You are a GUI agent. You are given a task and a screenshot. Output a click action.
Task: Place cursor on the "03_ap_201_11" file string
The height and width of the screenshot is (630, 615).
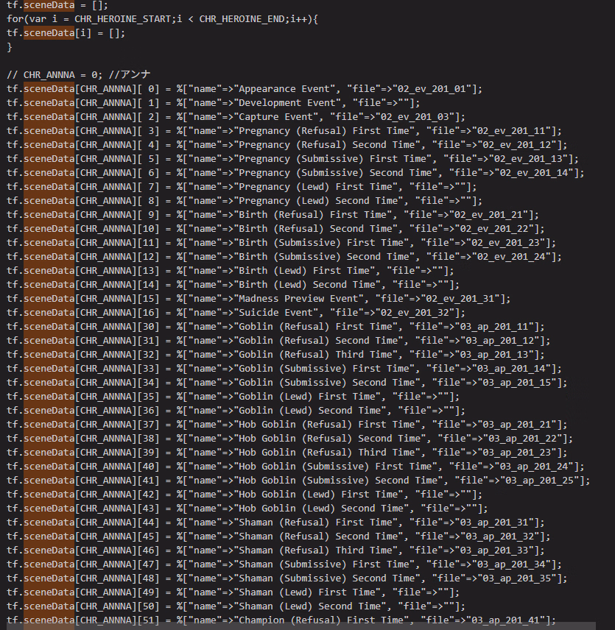pyautogui.click(x=505, y=327)
